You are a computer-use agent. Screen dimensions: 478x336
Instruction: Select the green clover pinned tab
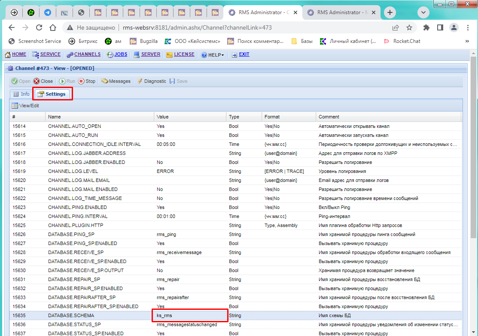tap(31, 12)
